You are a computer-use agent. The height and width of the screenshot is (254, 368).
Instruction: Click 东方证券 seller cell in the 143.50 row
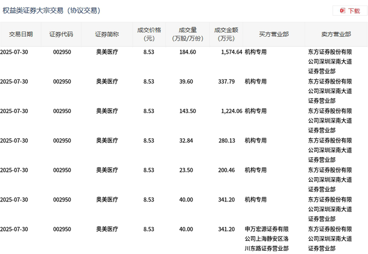tap(330, 120)
